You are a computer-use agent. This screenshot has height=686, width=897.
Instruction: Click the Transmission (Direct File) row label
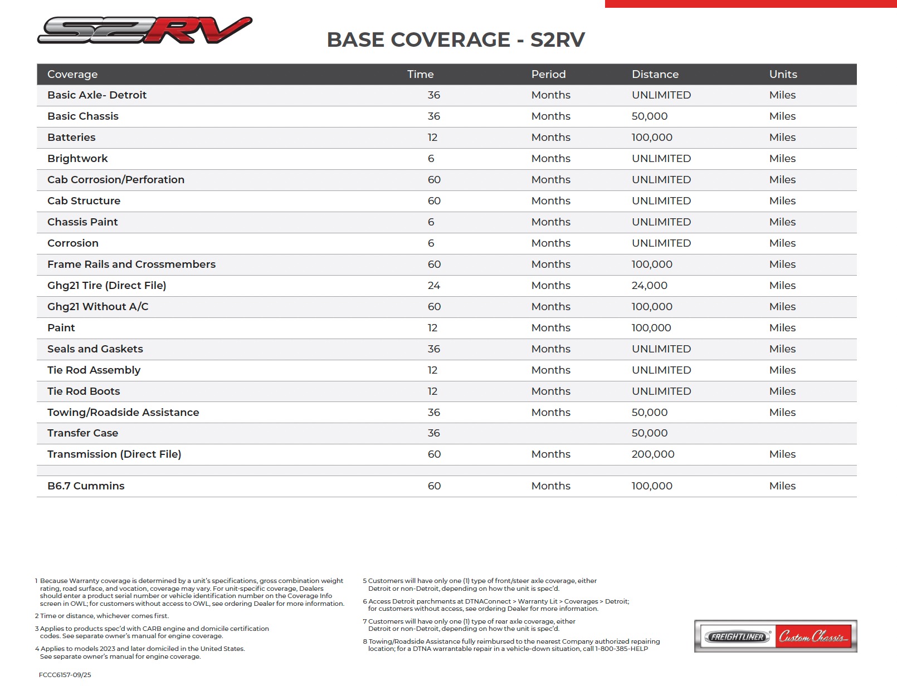point(114,454)
